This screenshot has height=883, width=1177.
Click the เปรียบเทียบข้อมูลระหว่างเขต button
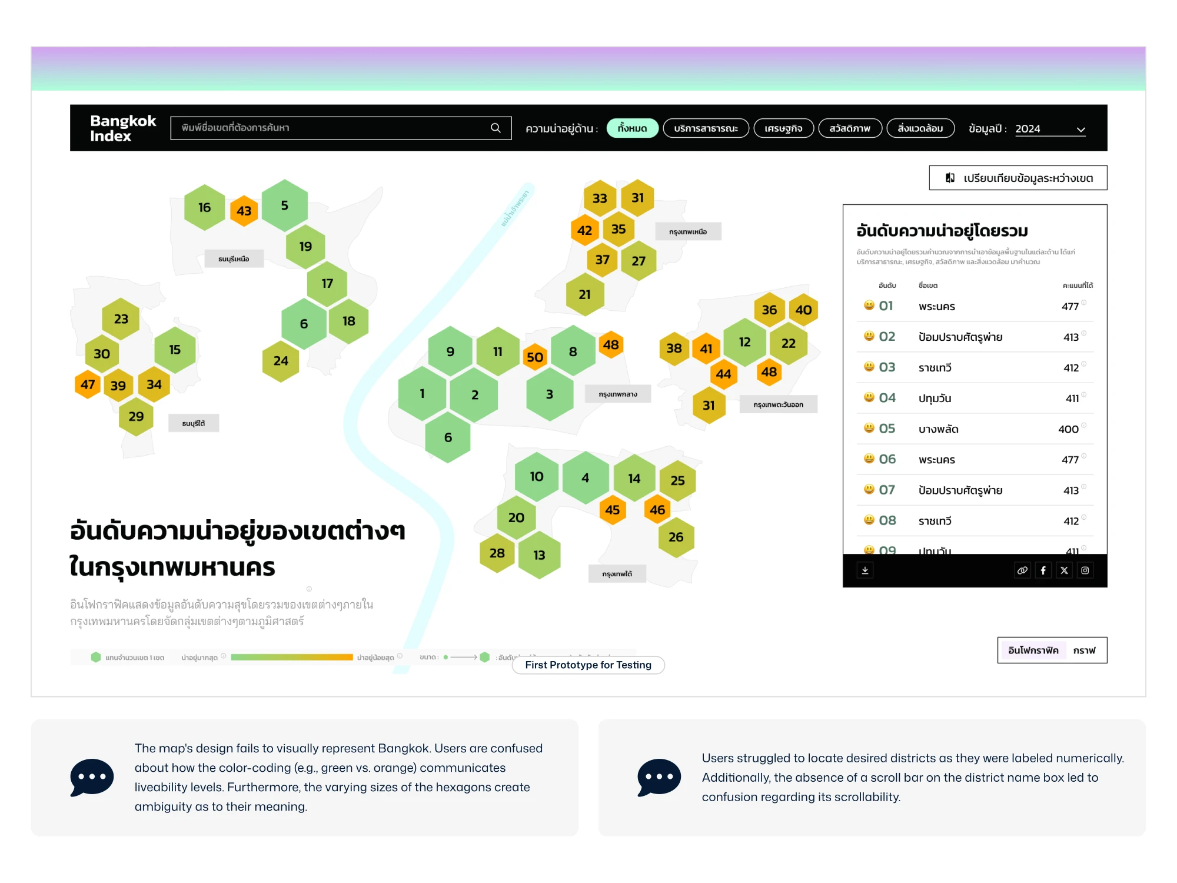(x=1018, y=178)
